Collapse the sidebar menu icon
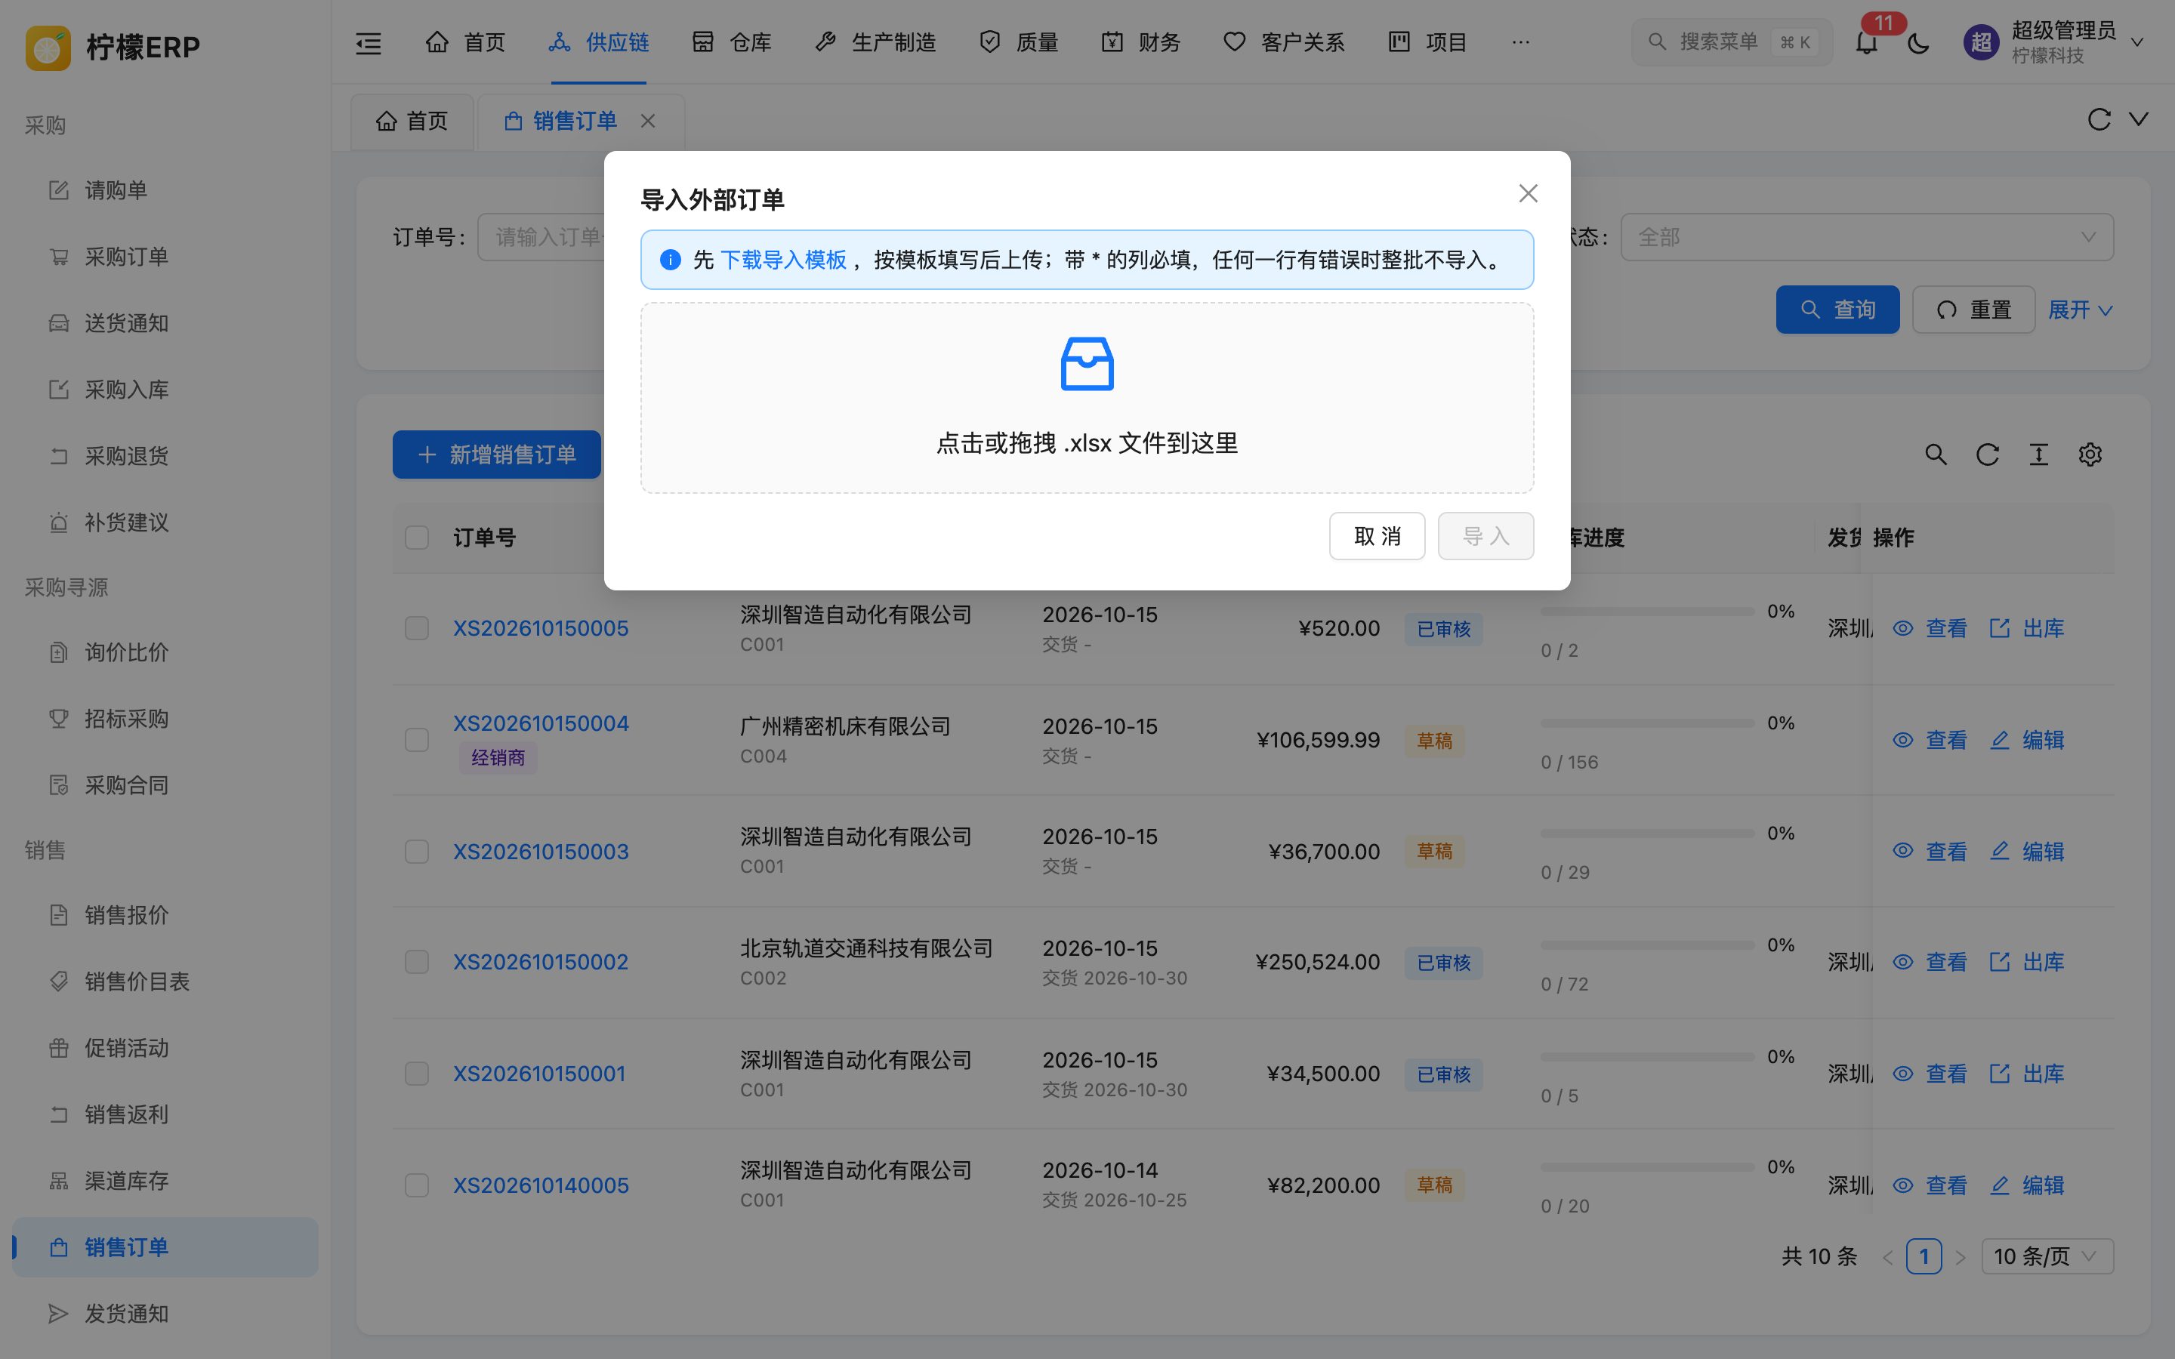 369,42
